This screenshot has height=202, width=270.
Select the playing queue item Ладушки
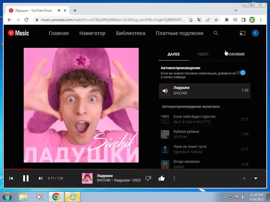[205, 90]
